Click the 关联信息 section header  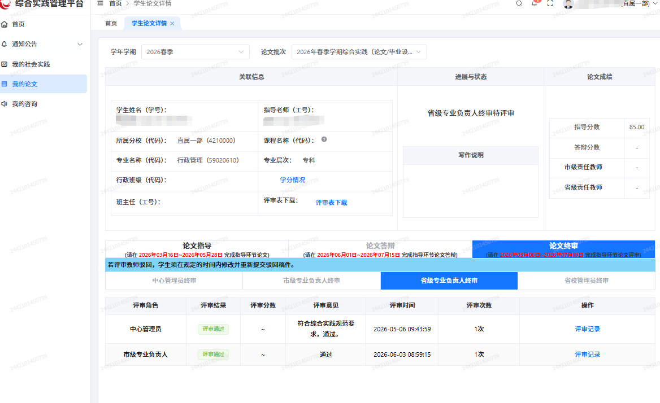(x=251, y=77)
